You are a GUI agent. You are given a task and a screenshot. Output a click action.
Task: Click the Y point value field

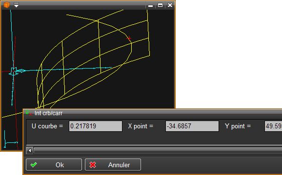pyautogui.click(x=273, y=126)
